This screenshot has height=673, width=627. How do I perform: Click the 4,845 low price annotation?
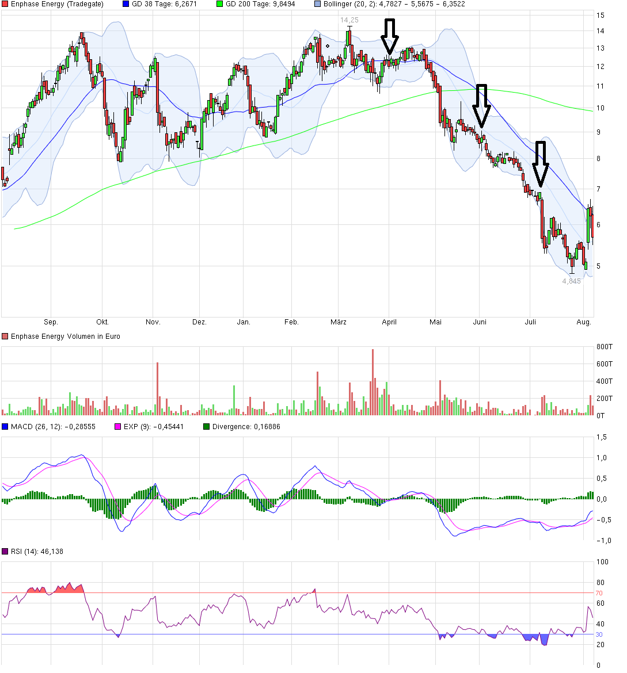click(572, 281)
